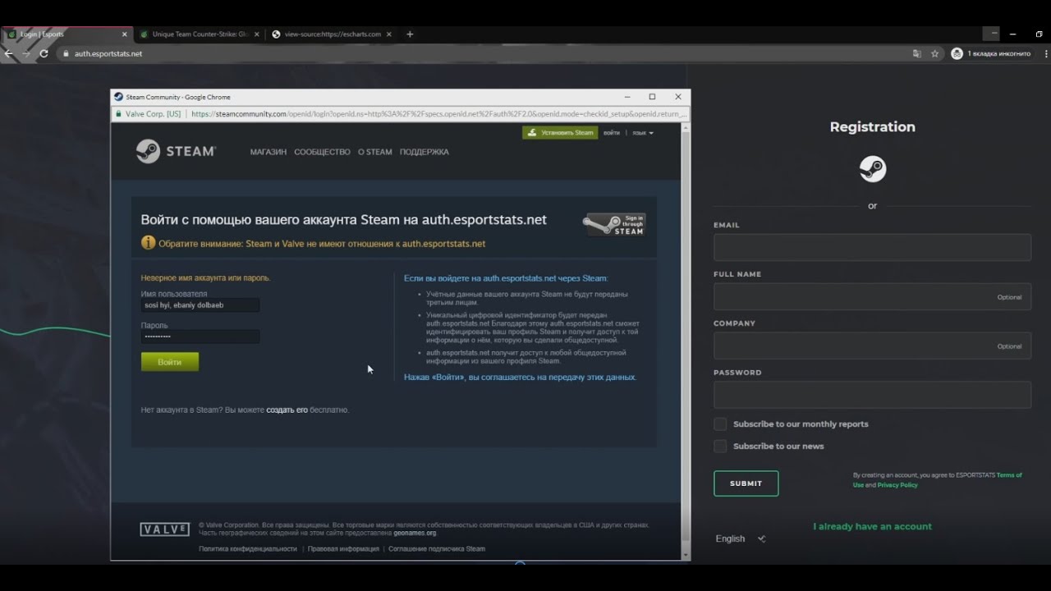Image resolution: width=1051 pixels, height=591 pixels.
Task: Open the geonames.org link
Action: point(415,533)
